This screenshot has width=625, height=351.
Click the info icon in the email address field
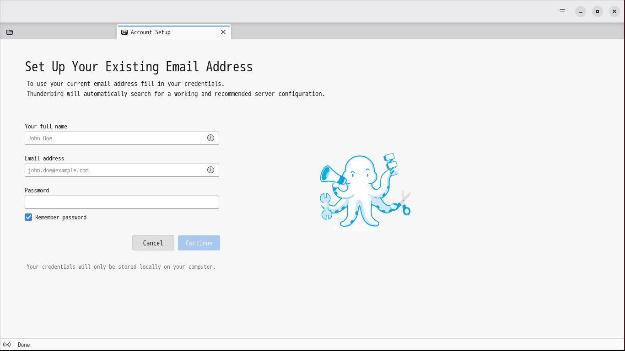point(210,170)
